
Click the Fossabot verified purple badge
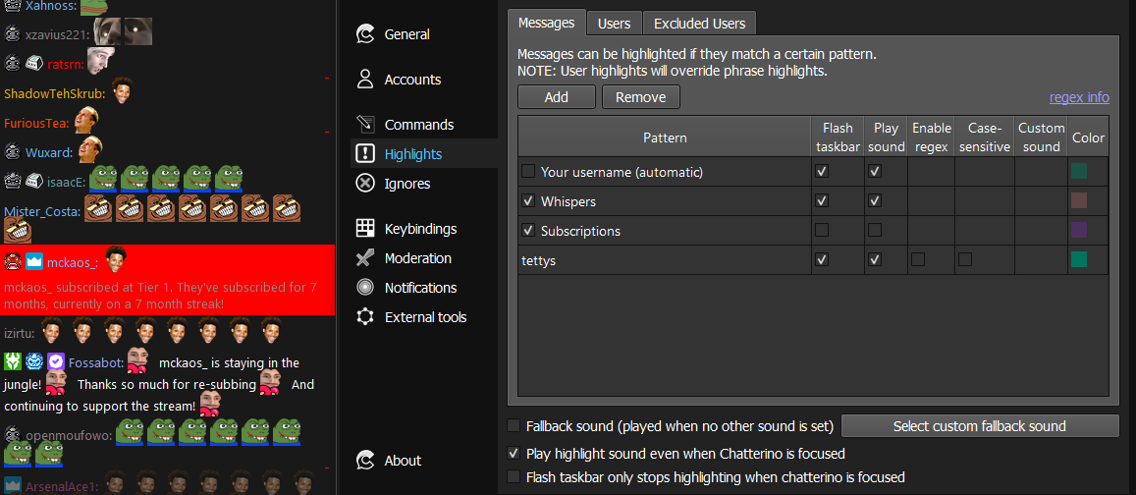coord(56,361)
